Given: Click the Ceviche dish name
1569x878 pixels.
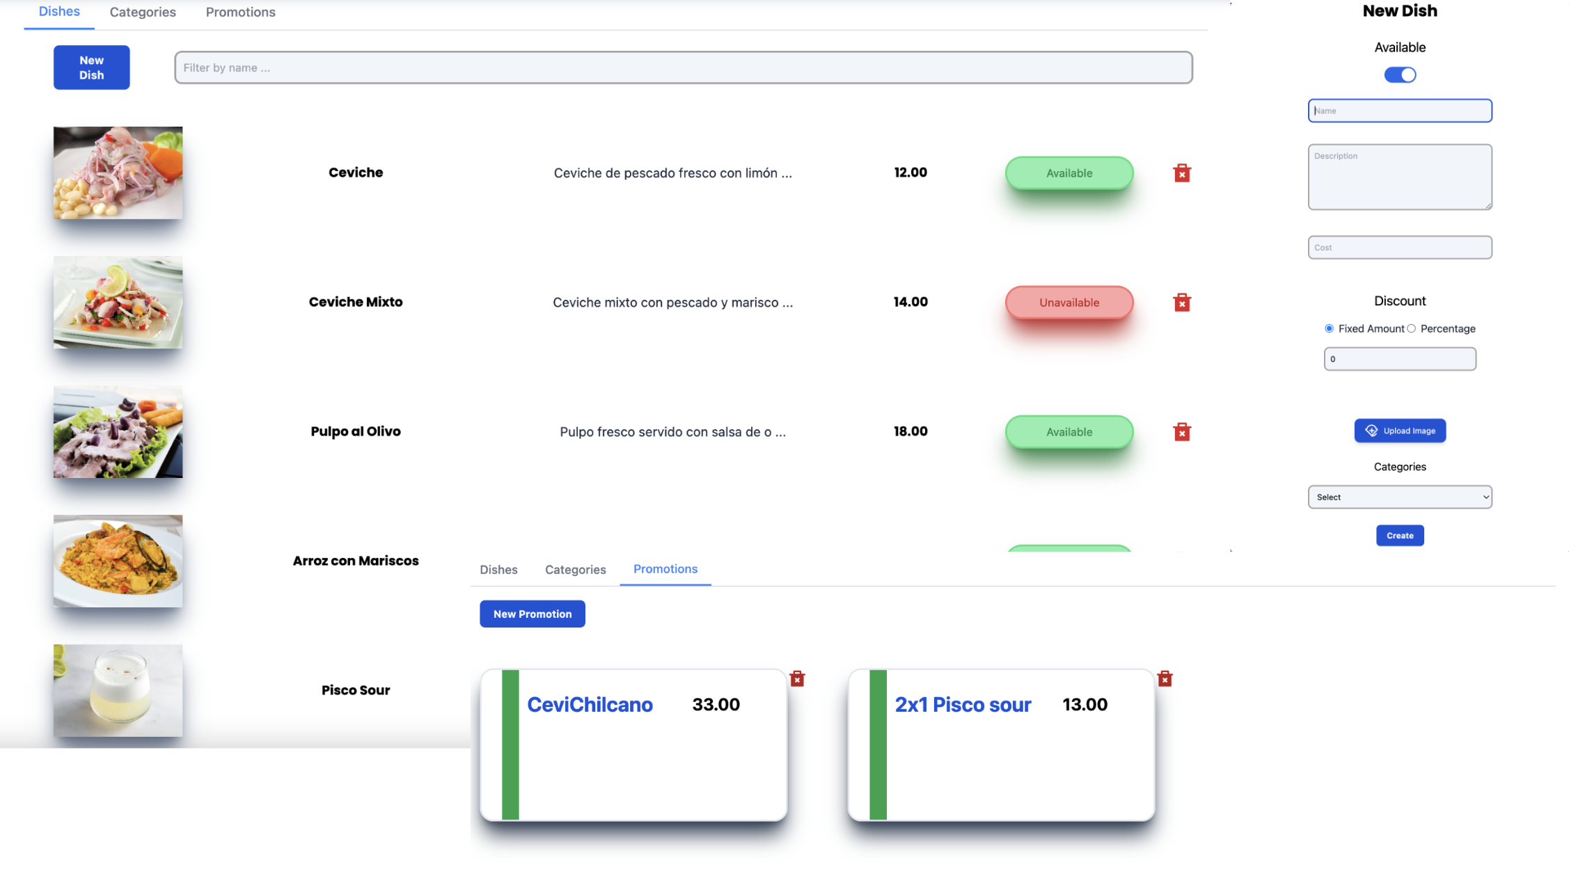Looking at the screenshot, I should [x=356, y=172].
